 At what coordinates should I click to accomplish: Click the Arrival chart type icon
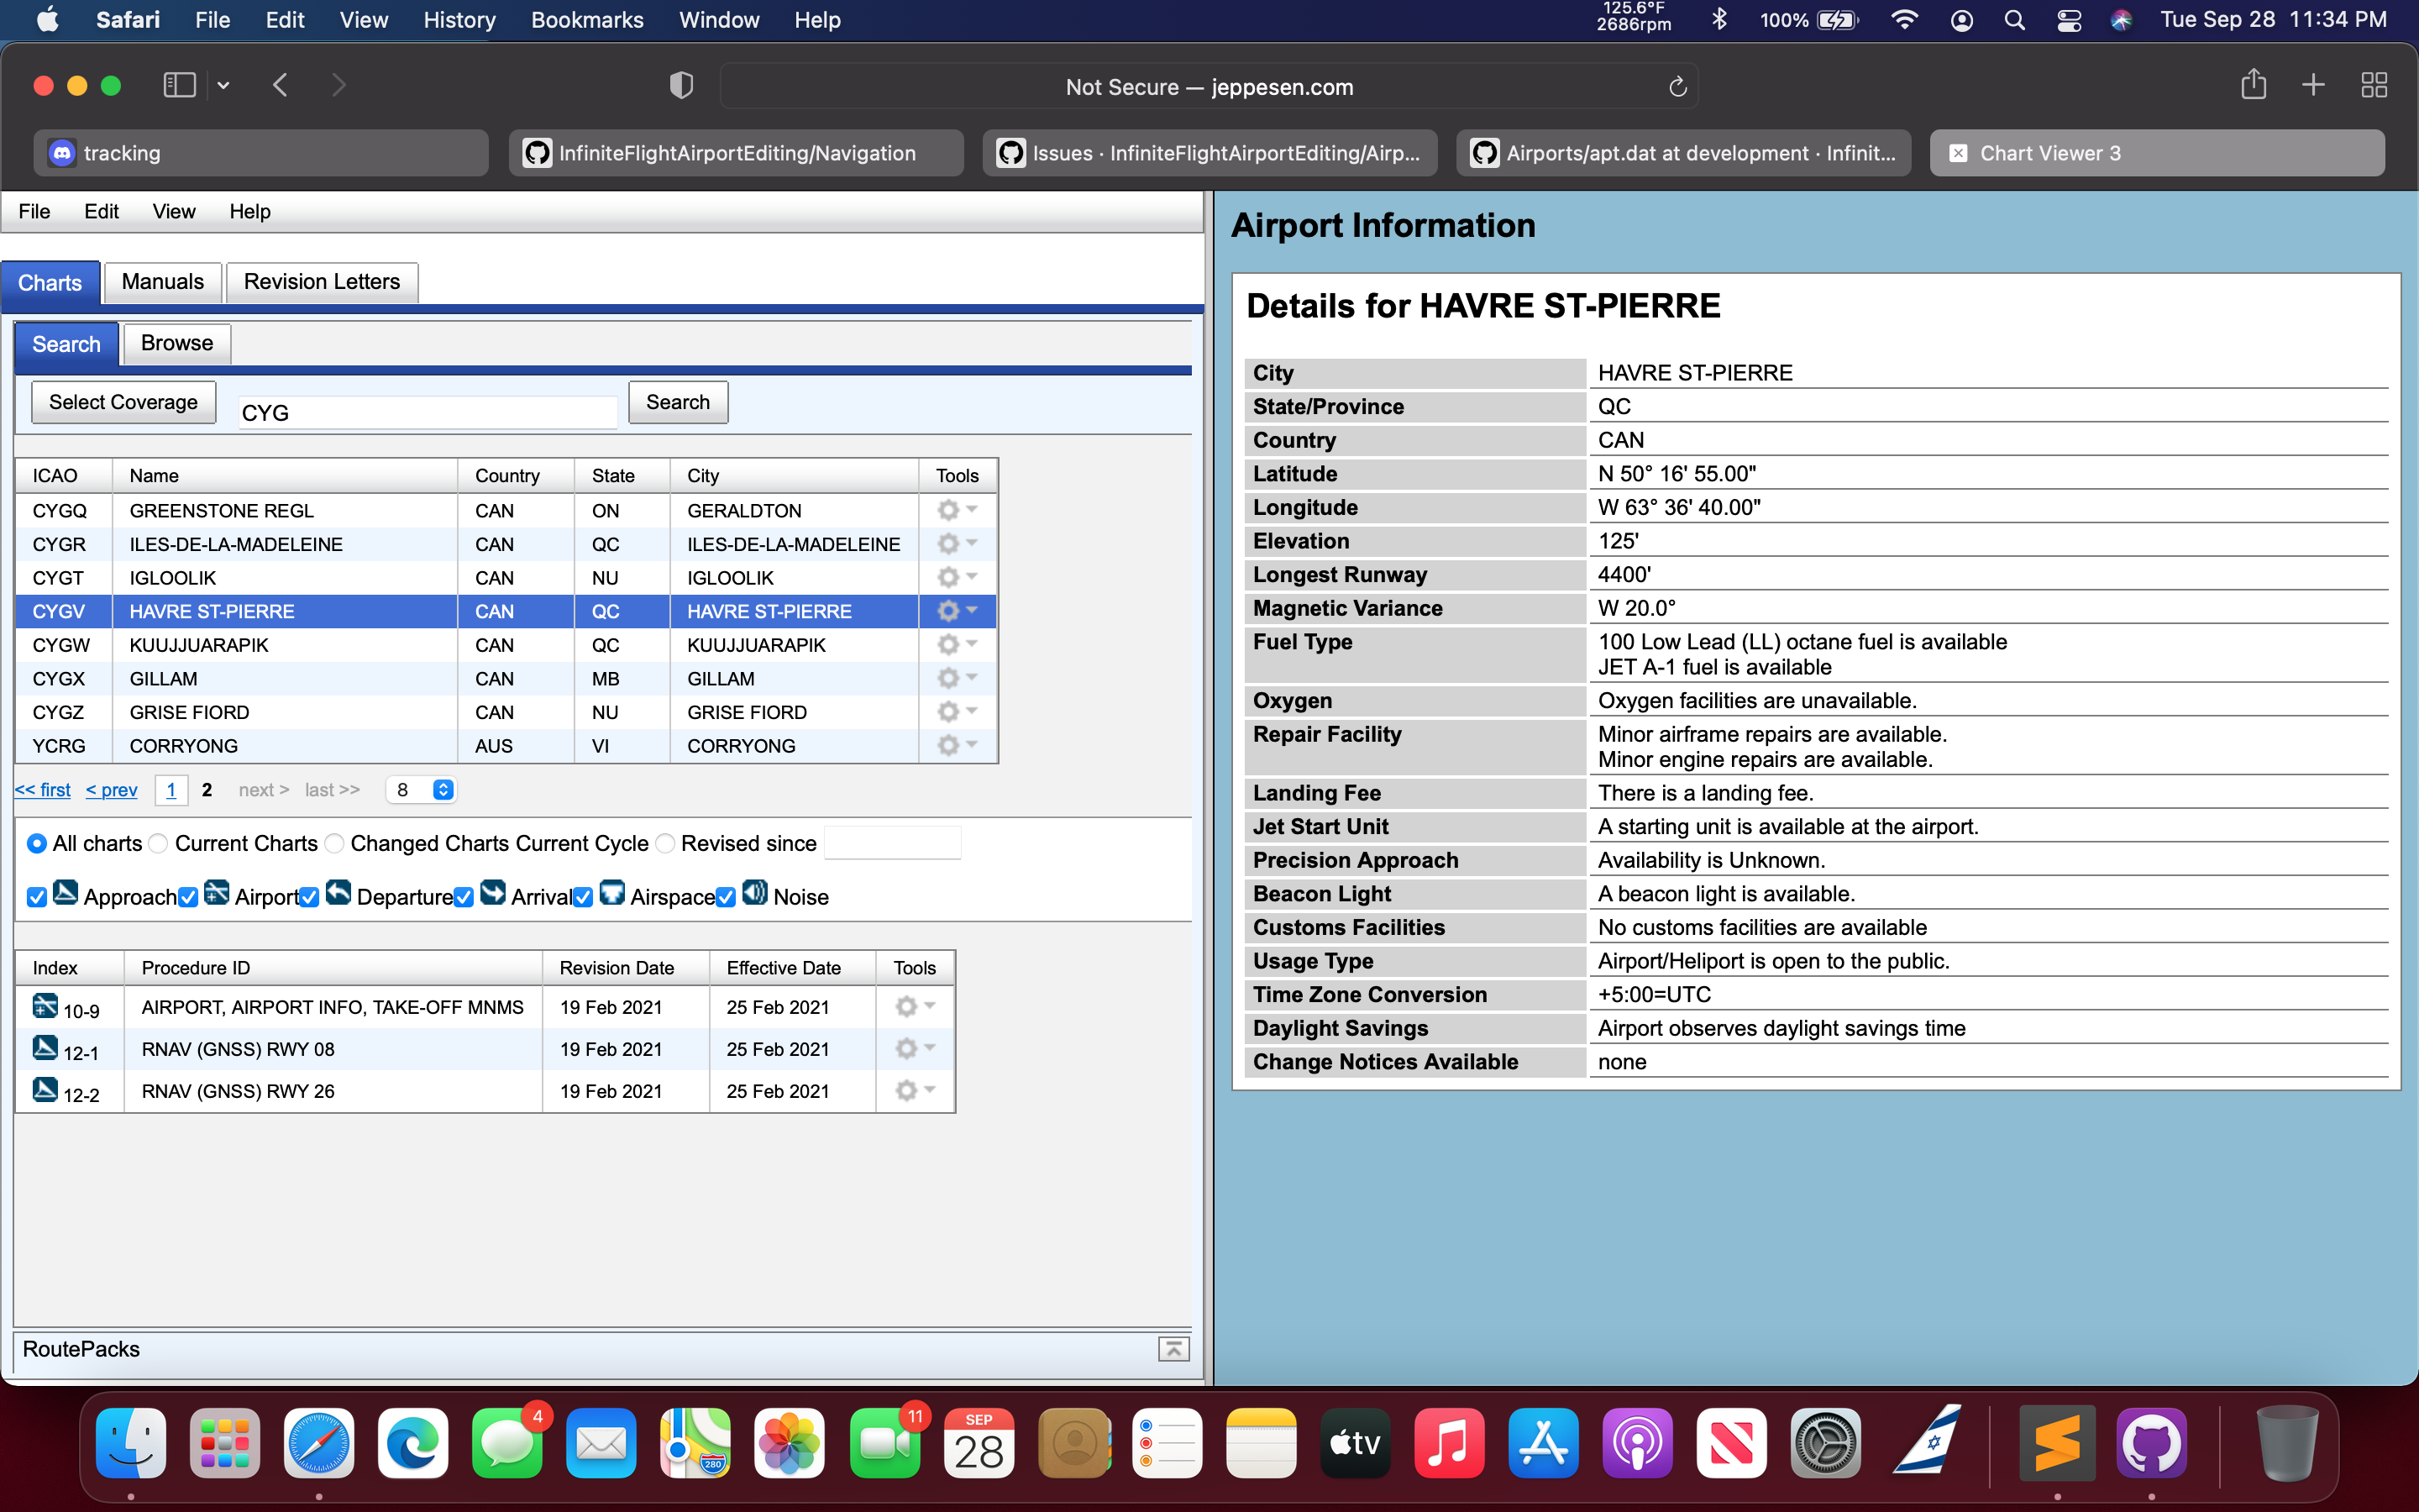[494, 893]
